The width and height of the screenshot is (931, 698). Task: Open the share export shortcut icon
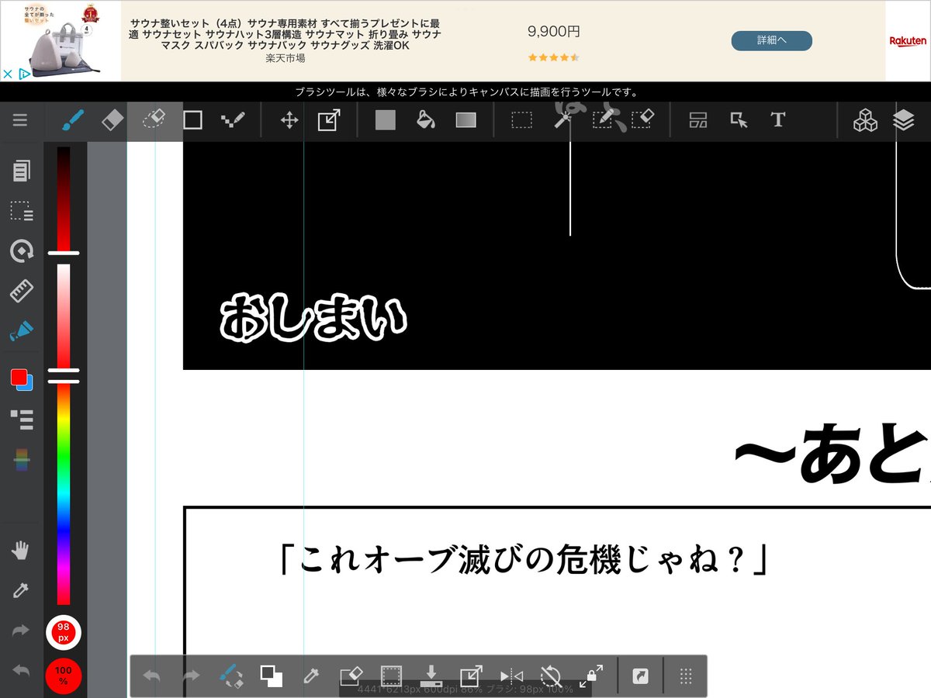(x=640, y=677)
